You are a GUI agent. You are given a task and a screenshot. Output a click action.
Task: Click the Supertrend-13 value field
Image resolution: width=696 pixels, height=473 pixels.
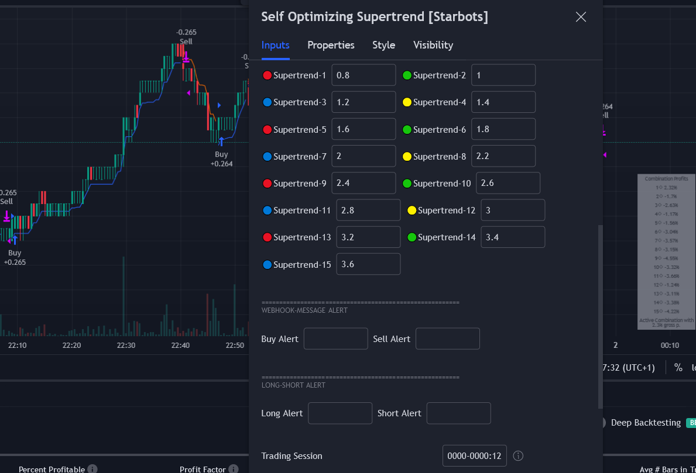point(368,237)
